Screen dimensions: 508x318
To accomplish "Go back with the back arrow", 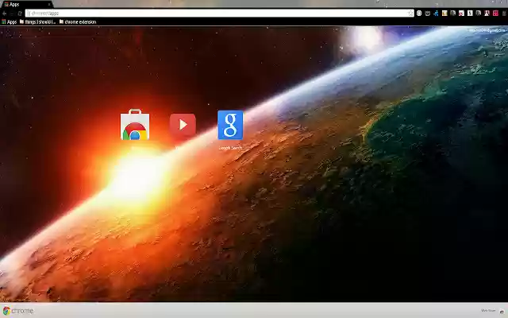I will [4, 14].
